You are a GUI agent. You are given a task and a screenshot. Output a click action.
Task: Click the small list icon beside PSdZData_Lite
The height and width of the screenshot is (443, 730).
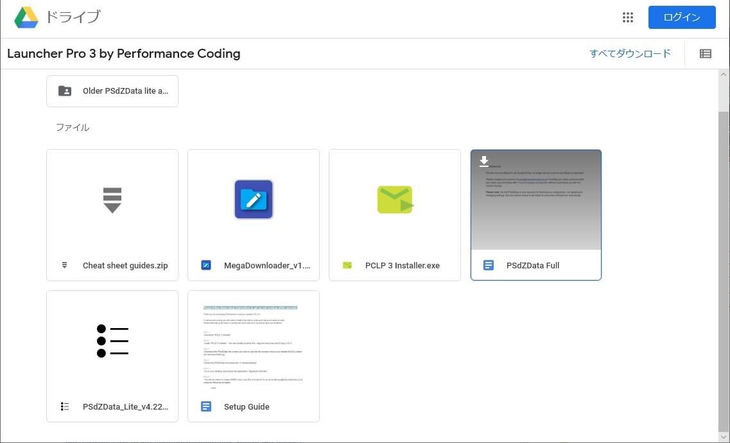pyautogui.click(x=65, y=406)
